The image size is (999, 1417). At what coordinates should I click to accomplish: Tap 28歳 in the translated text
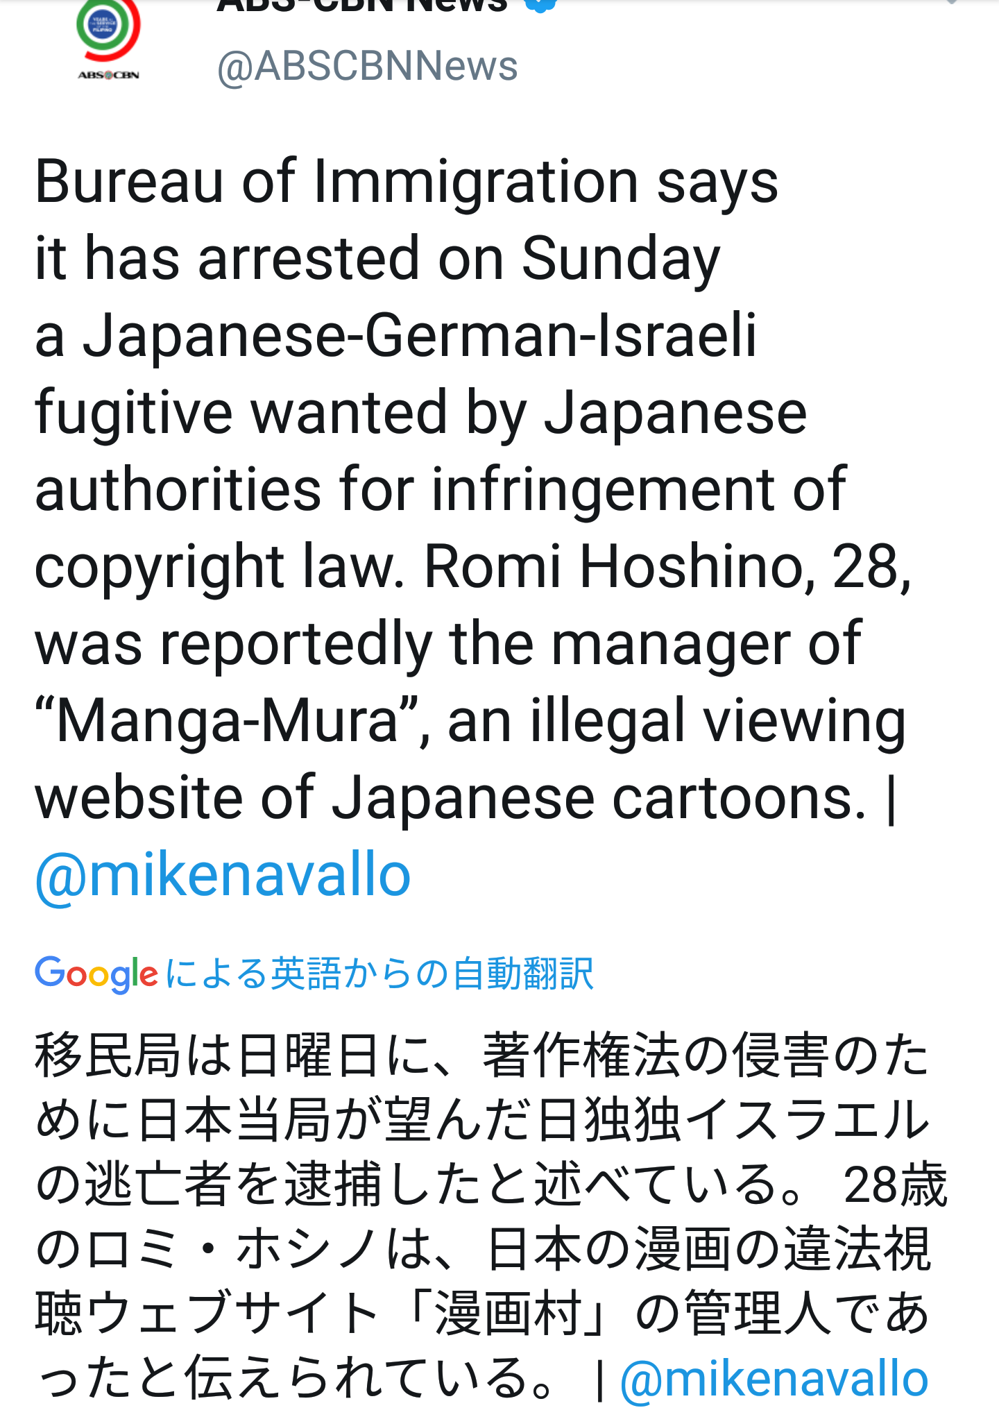tap(895, 1185)
